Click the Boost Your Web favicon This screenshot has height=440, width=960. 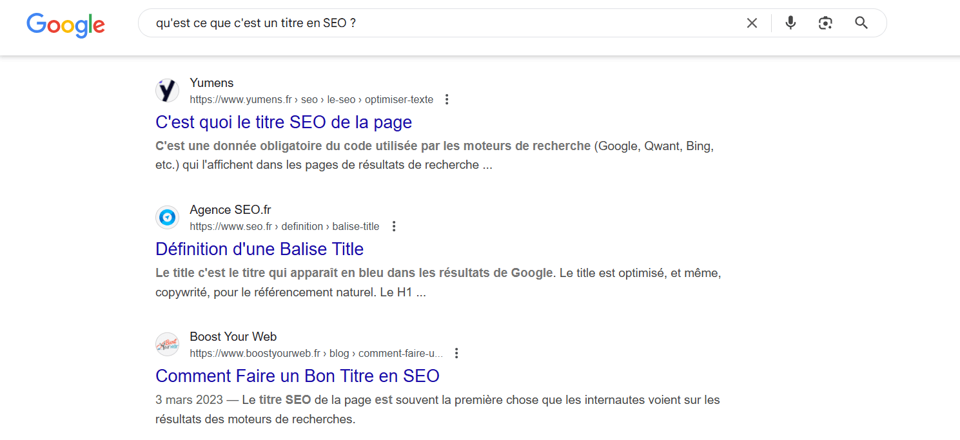168,345
